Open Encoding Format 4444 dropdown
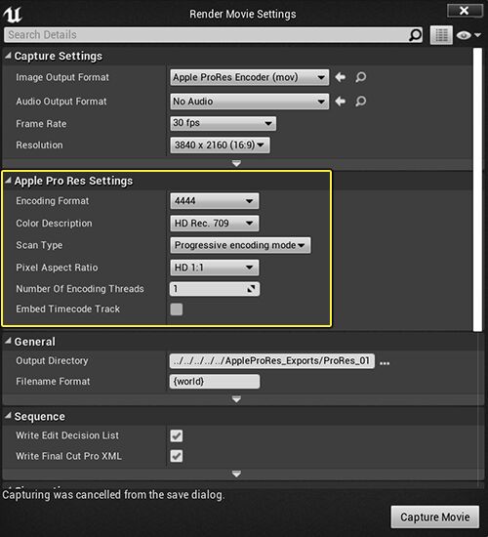The image size is (488, 537). 215,201
